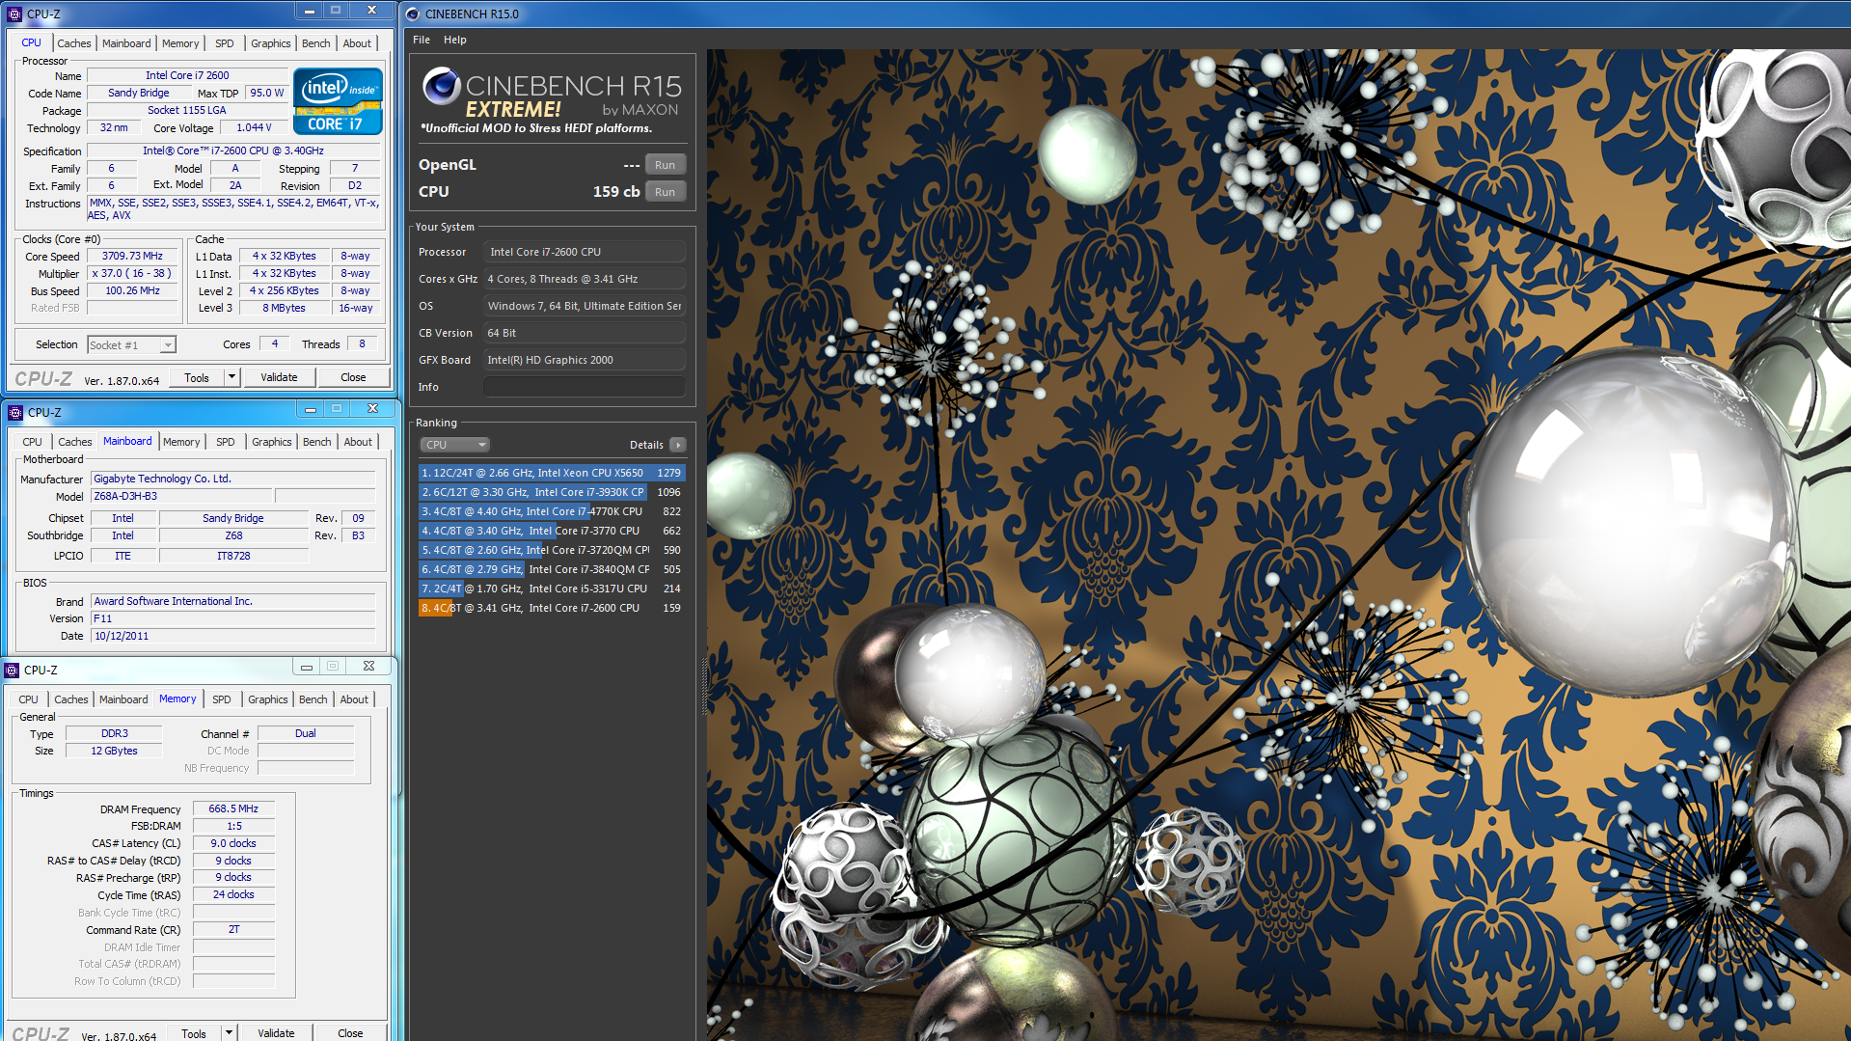
Task: Expand Tools dropdown arrow in top CPU-Z window
Action: (231, 377)
